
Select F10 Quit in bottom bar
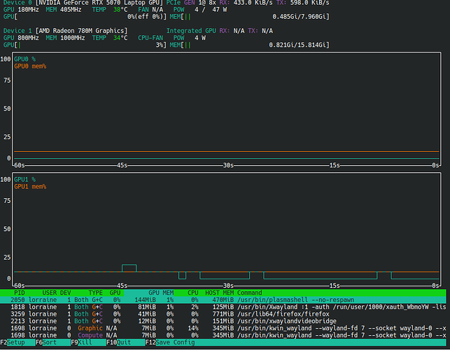(x=126, y=342)
